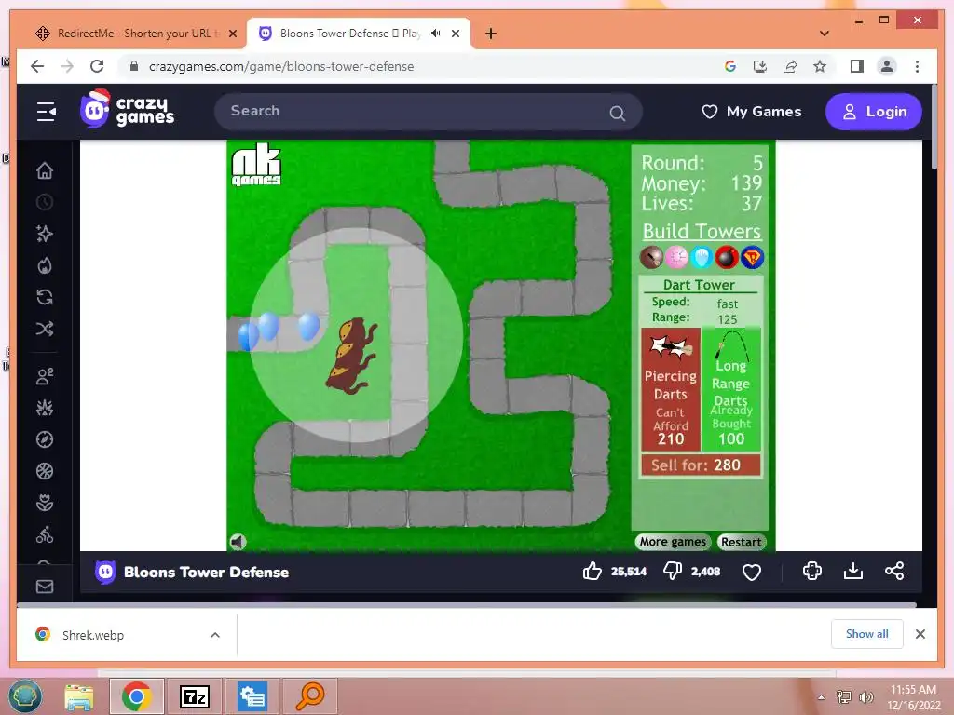954x715 pixels.
Task: Open the Basketball category icon
Action: tap(45, 471)
